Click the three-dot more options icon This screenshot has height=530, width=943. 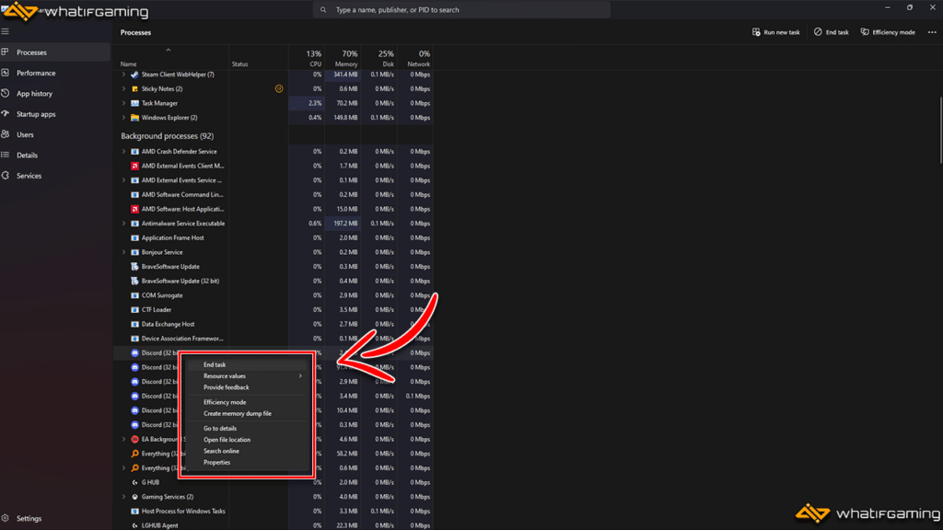[x=932, y=32]
